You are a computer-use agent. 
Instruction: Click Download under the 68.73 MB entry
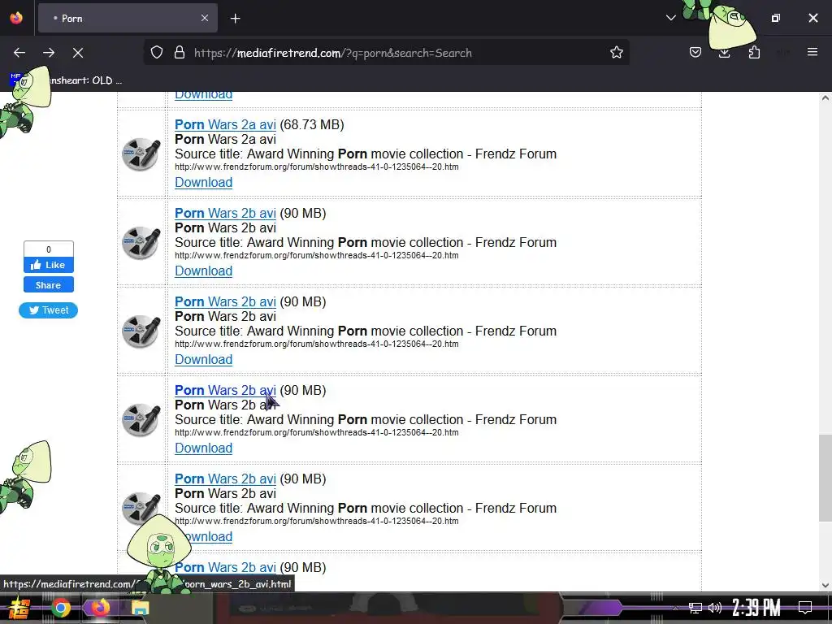point(204,183)
